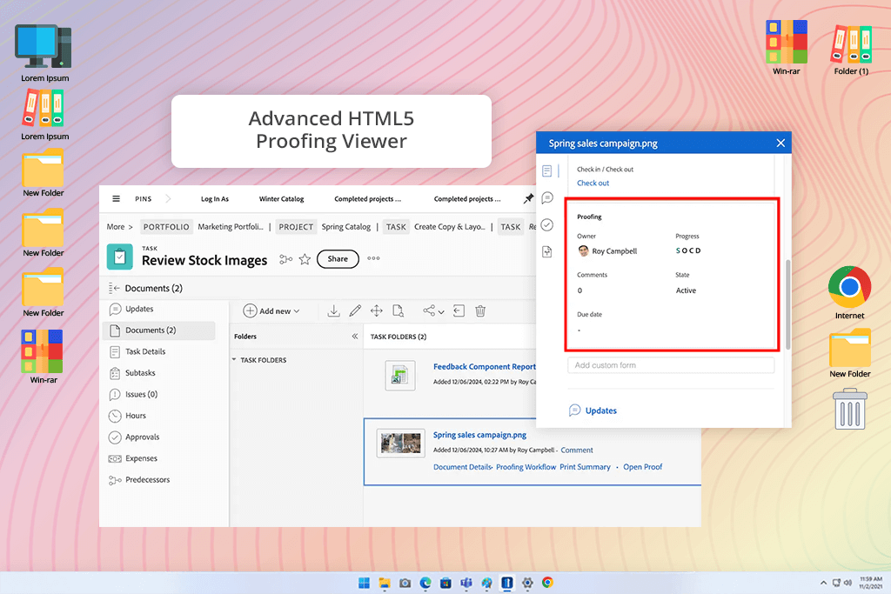This screenshot has height=594, width=891.
Task: Open the details icon in Spring sales panel
Action: tap(546, 170)
